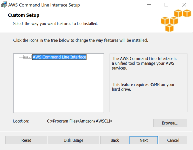Click the window title text in the title bar

tap(44, 5)
